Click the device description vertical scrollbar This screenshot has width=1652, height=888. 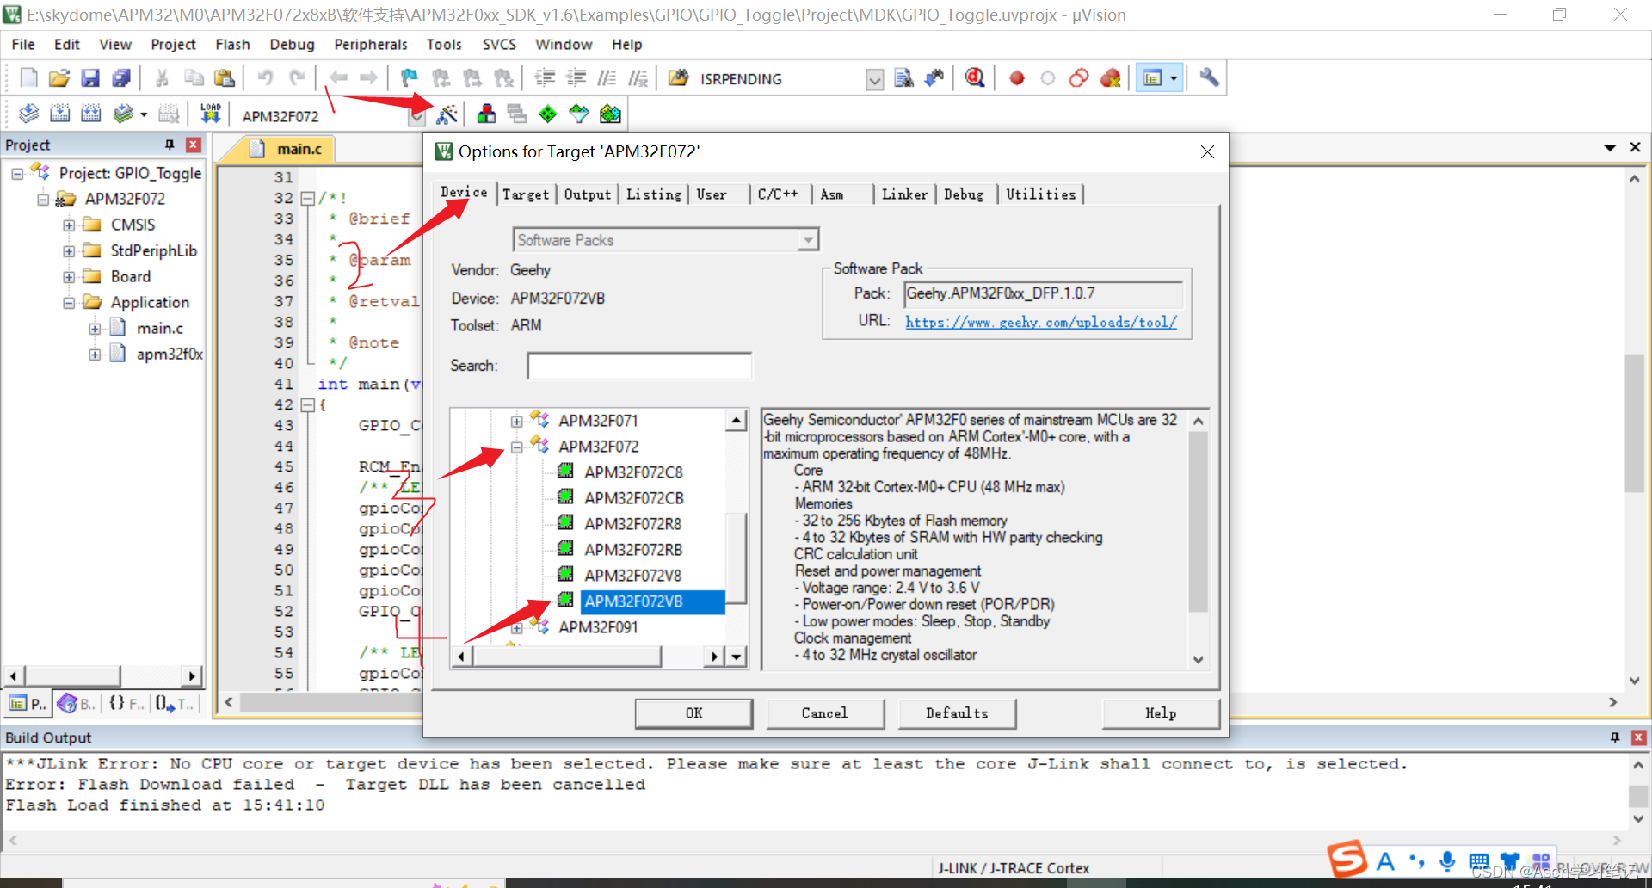1198,540
